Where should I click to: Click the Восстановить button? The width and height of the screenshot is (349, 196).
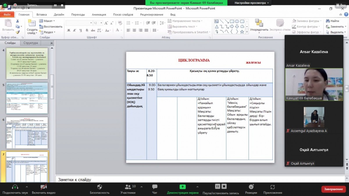(51, 26)
